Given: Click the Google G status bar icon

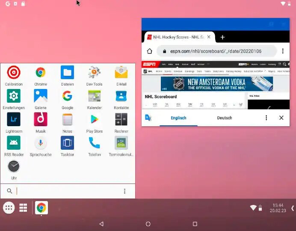Looking at the screenshot, I should pos(8,3).
